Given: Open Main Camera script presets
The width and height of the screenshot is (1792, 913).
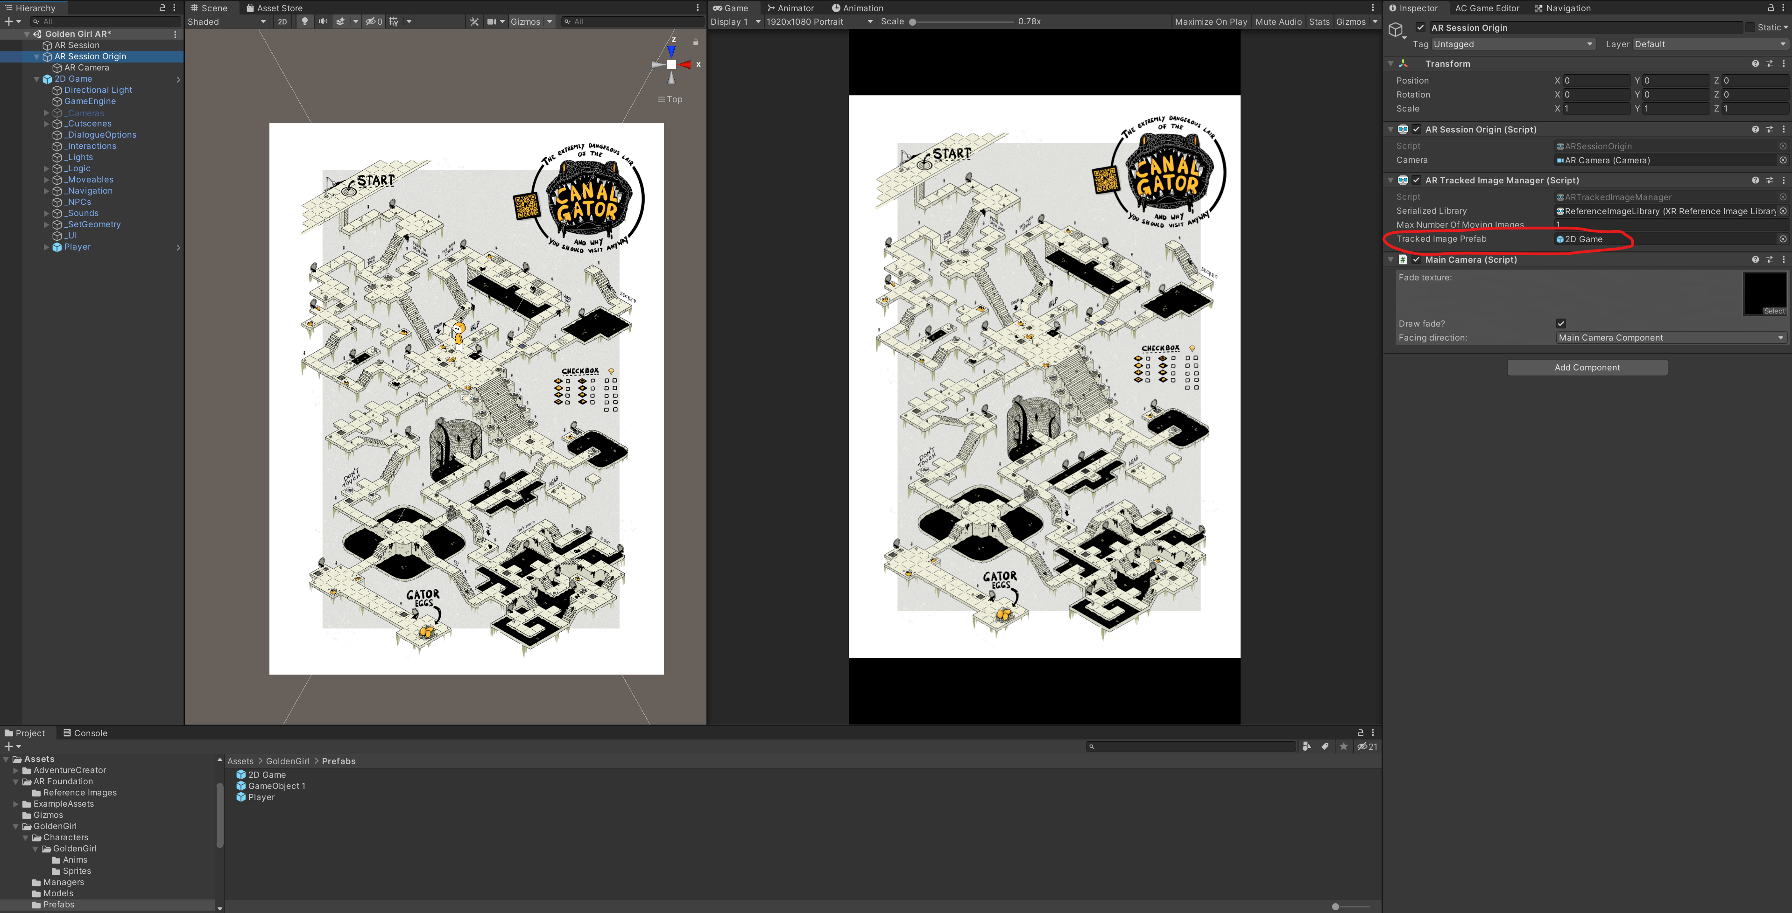Looking at the screenshot, I should (1770, 259).
